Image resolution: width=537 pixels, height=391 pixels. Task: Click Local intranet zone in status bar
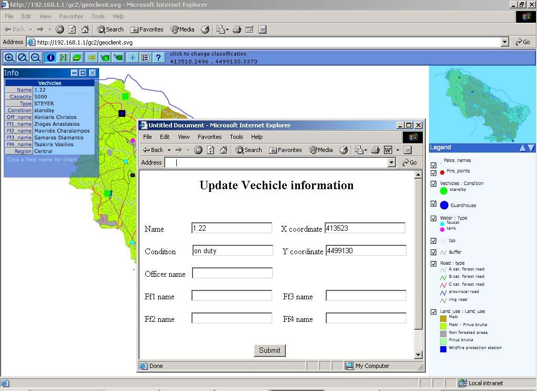[x=481, y=383]
